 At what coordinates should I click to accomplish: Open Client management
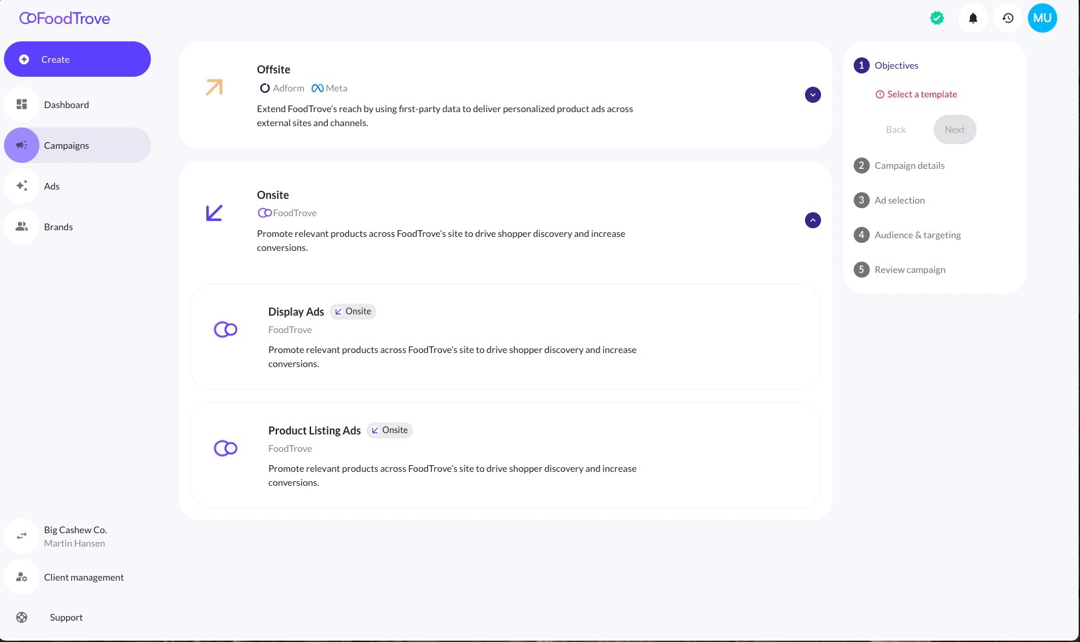tap(77, 577)
